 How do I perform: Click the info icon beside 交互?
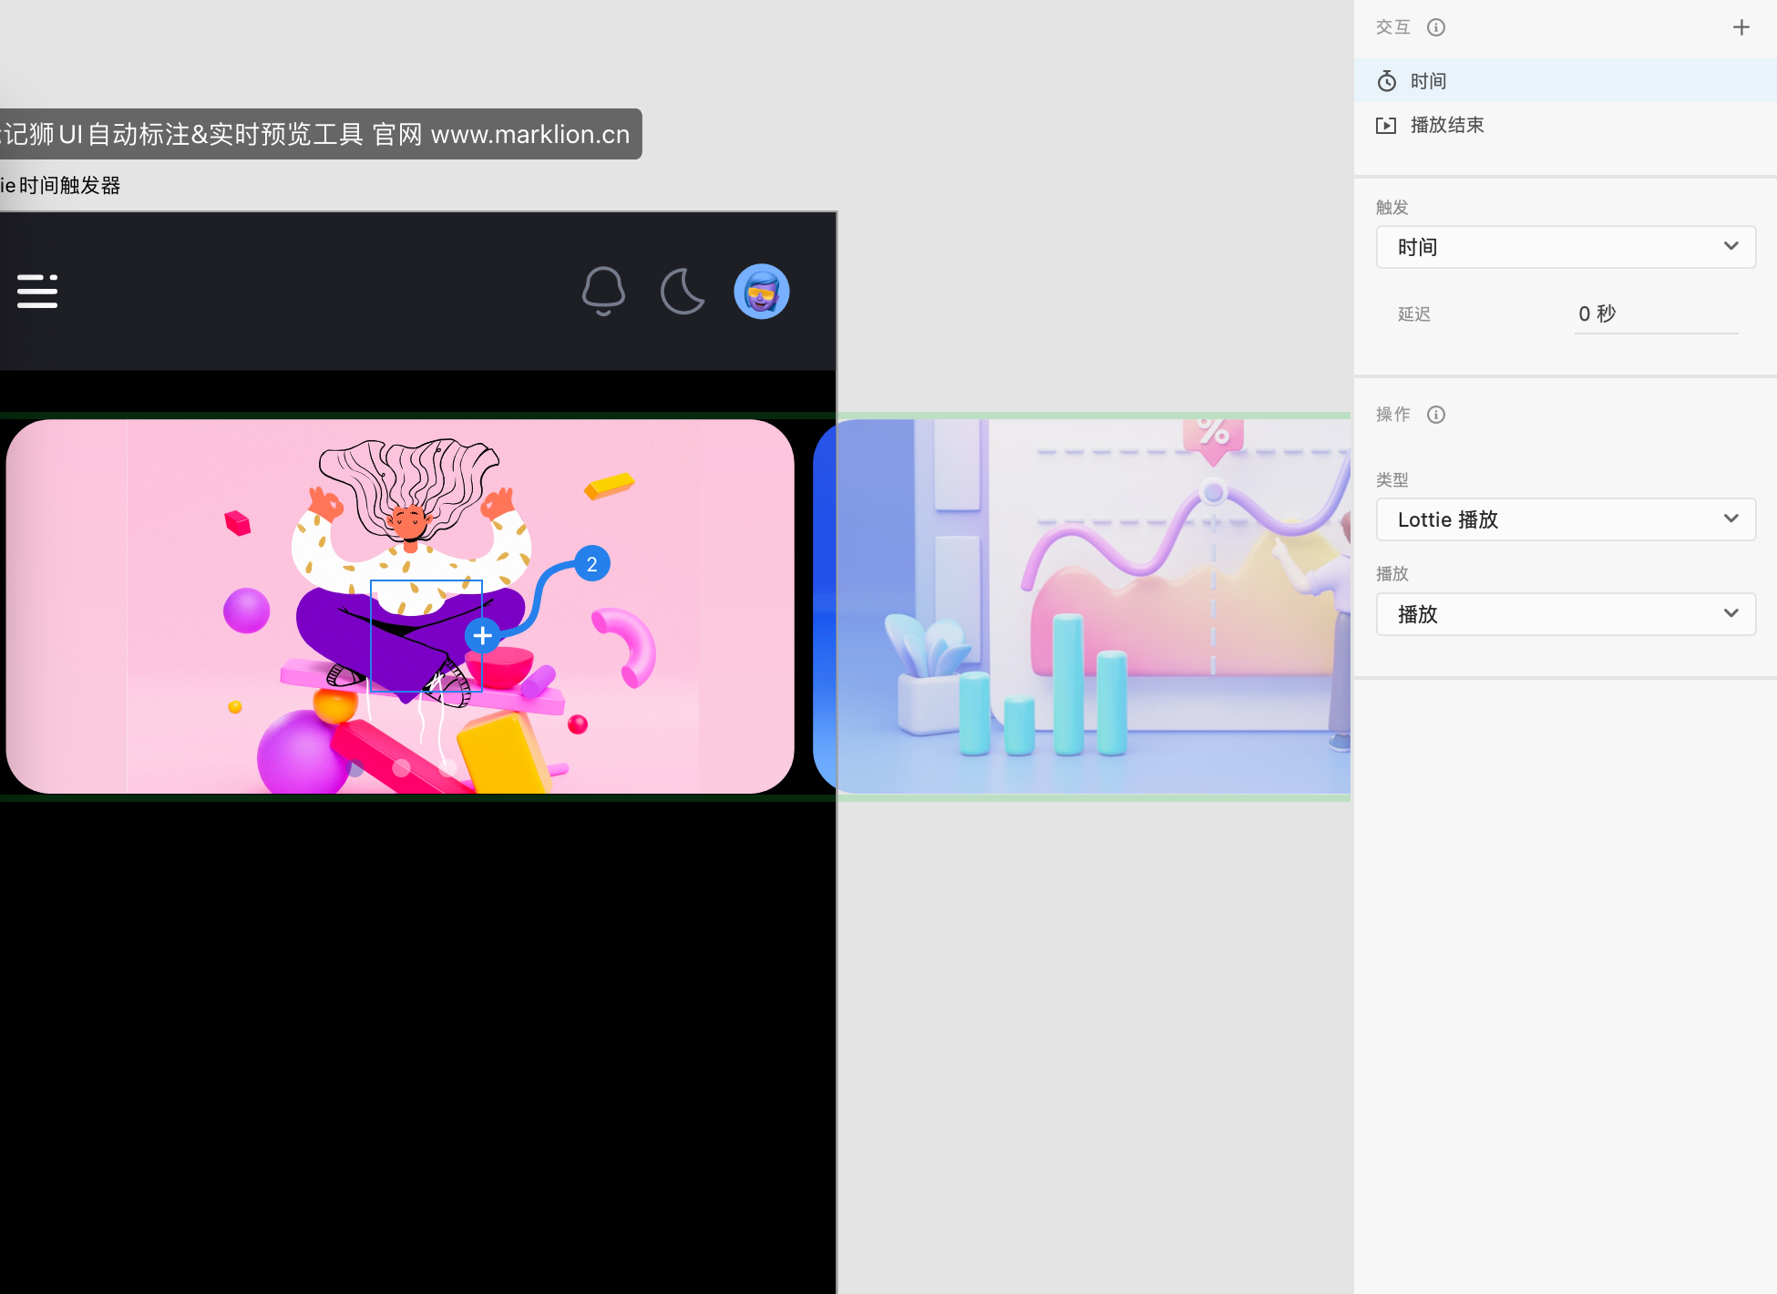pos(1436,27)
